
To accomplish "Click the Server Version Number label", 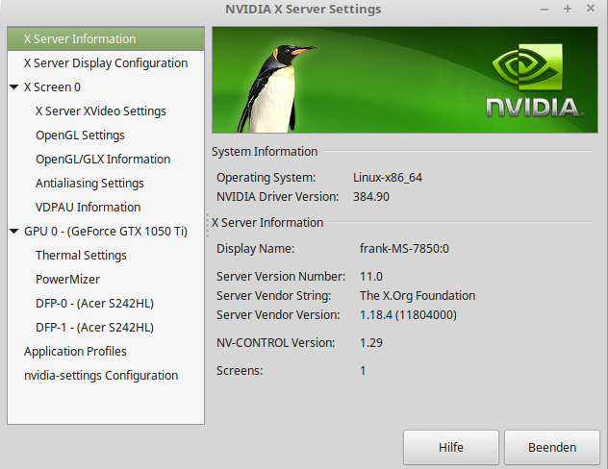I will coord(281,277).
